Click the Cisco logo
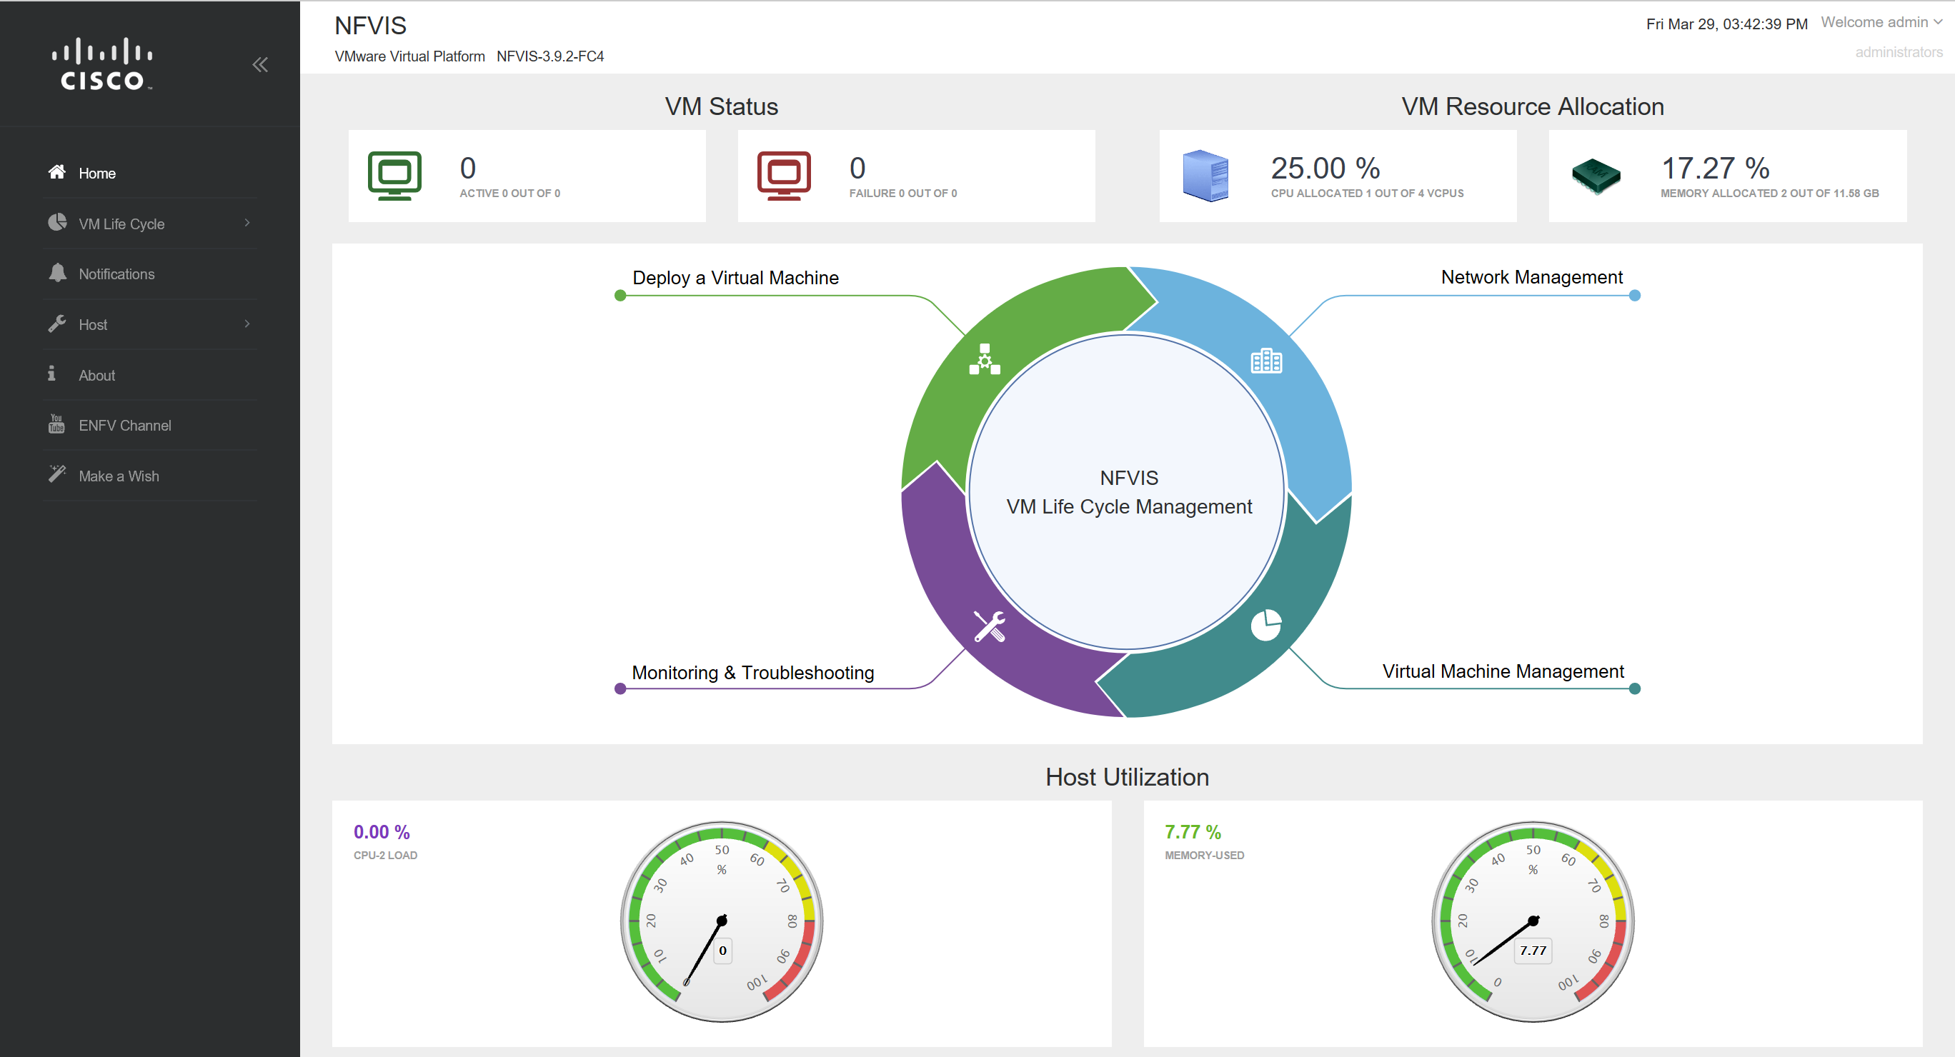The width and height of the screenshot is (1955, 1057). tap(102, 64)
